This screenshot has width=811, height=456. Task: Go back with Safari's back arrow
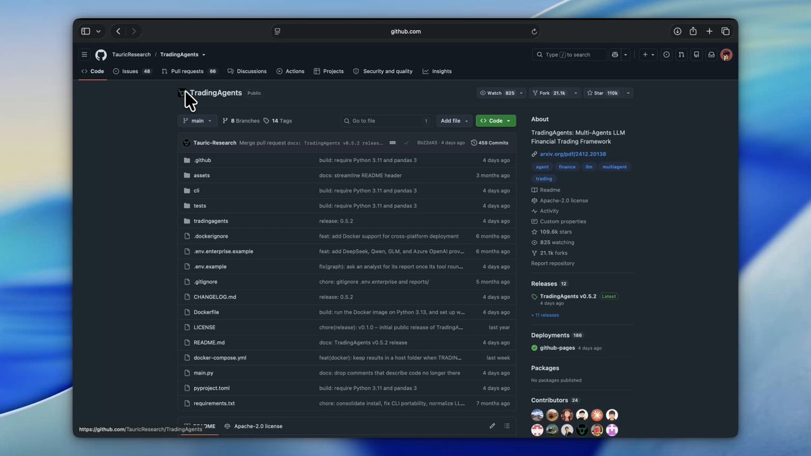point(118,31)
